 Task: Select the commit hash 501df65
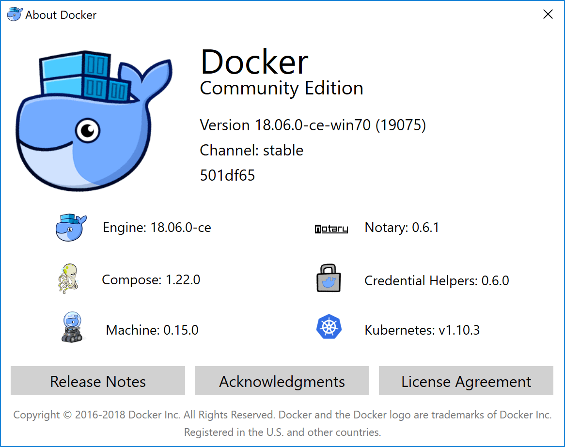(227, 175)
